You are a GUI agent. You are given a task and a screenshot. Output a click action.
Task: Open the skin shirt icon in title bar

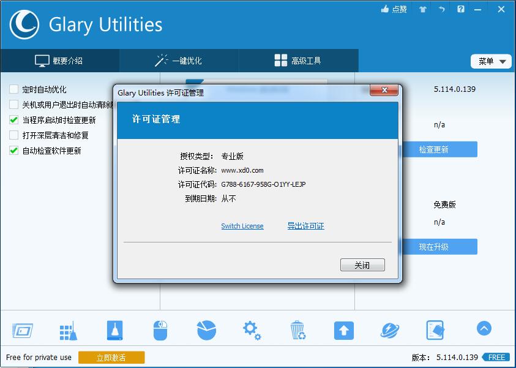[x=423, y=9]
